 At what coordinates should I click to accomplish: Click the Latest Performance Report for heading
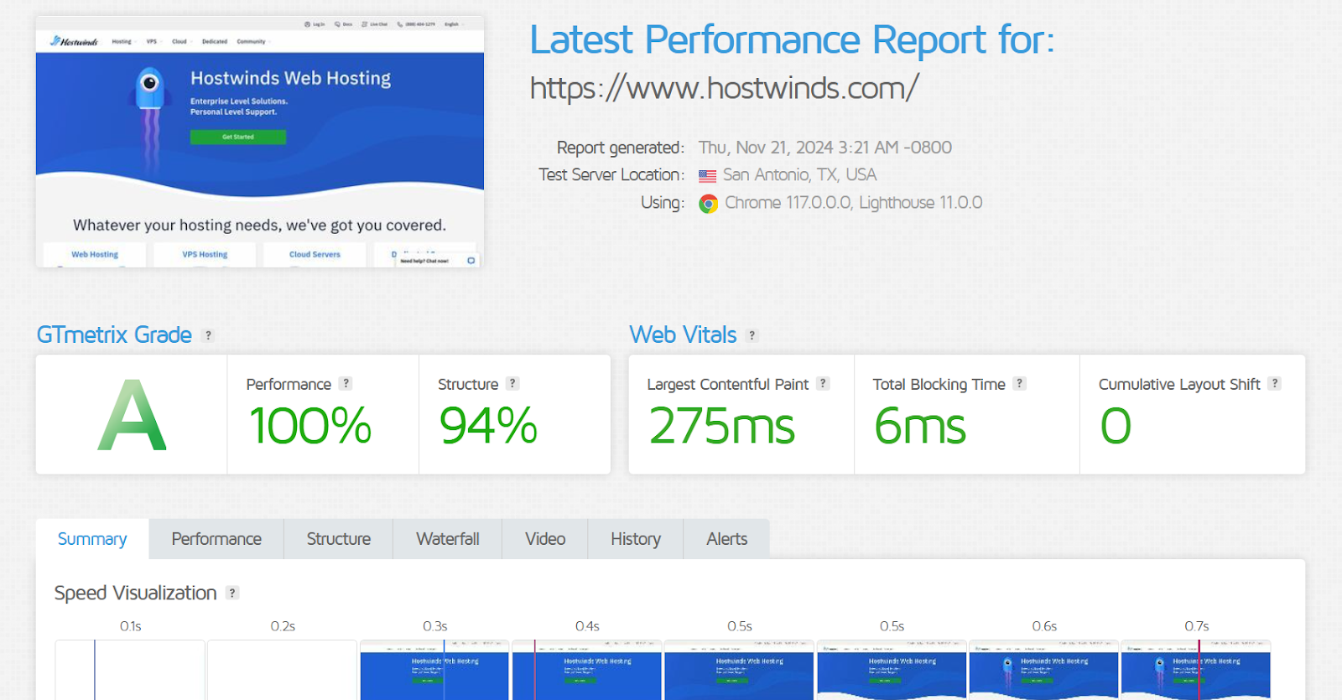tap(792, 40)
